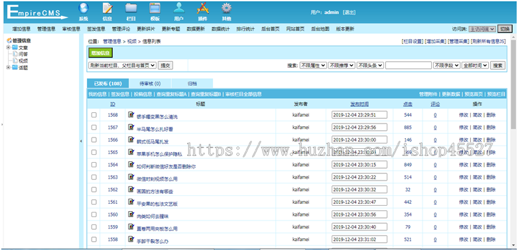Click edit icon beside 画圆的方法有哪些
The height and width of the screenshot is (251, 518).
(x=131, y=189)
